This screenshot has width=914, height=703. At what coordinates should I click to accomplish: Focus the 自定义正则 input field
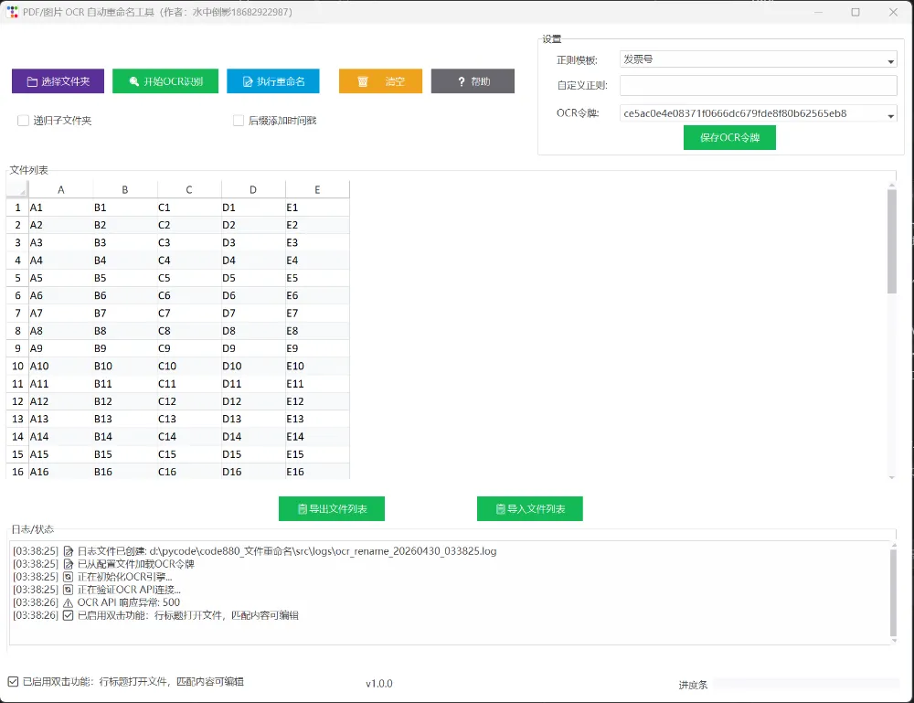(758, 85)
